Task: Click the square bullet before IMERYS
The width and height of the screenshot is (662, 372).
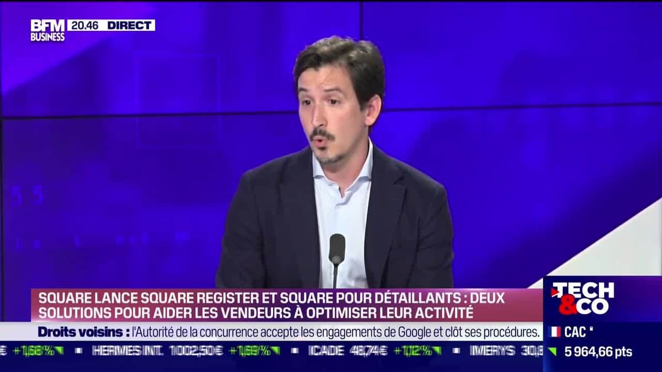Action: (457, 351)
